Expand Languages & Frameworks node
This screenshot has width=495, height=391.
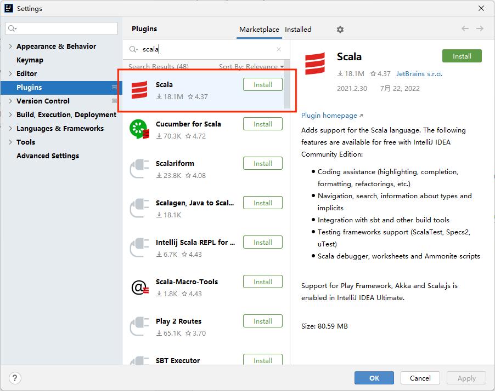pyautogui.click(x=10, y=128)
